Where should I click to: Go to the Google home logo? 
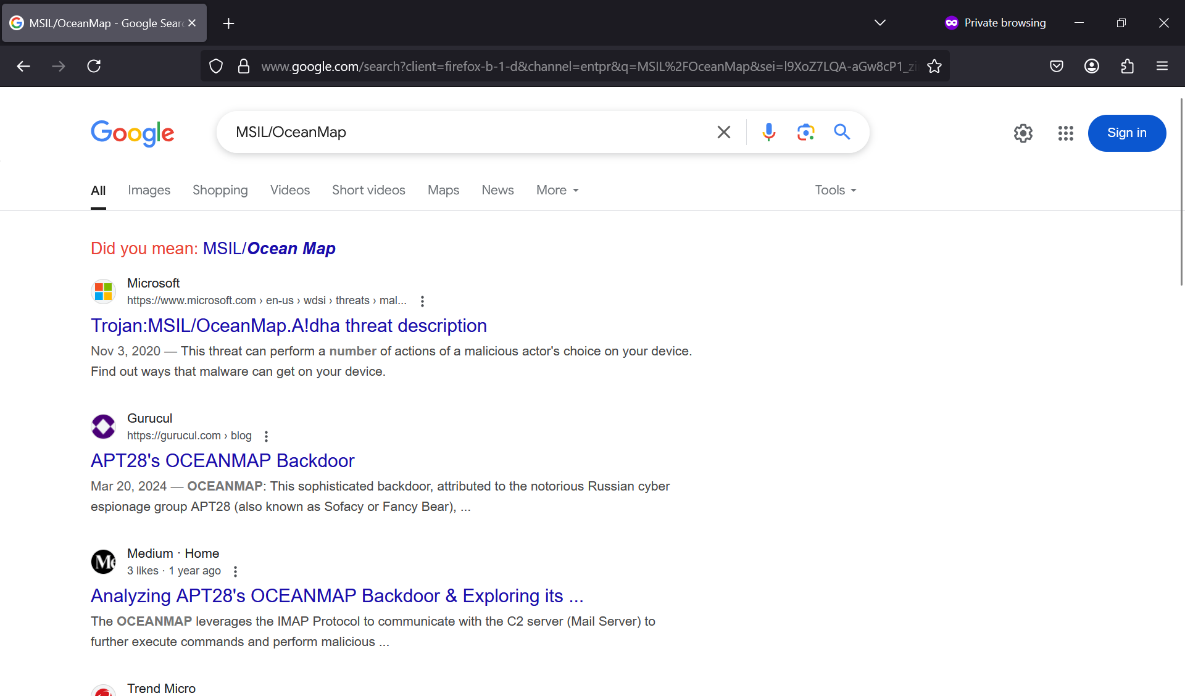pos(133,133)
